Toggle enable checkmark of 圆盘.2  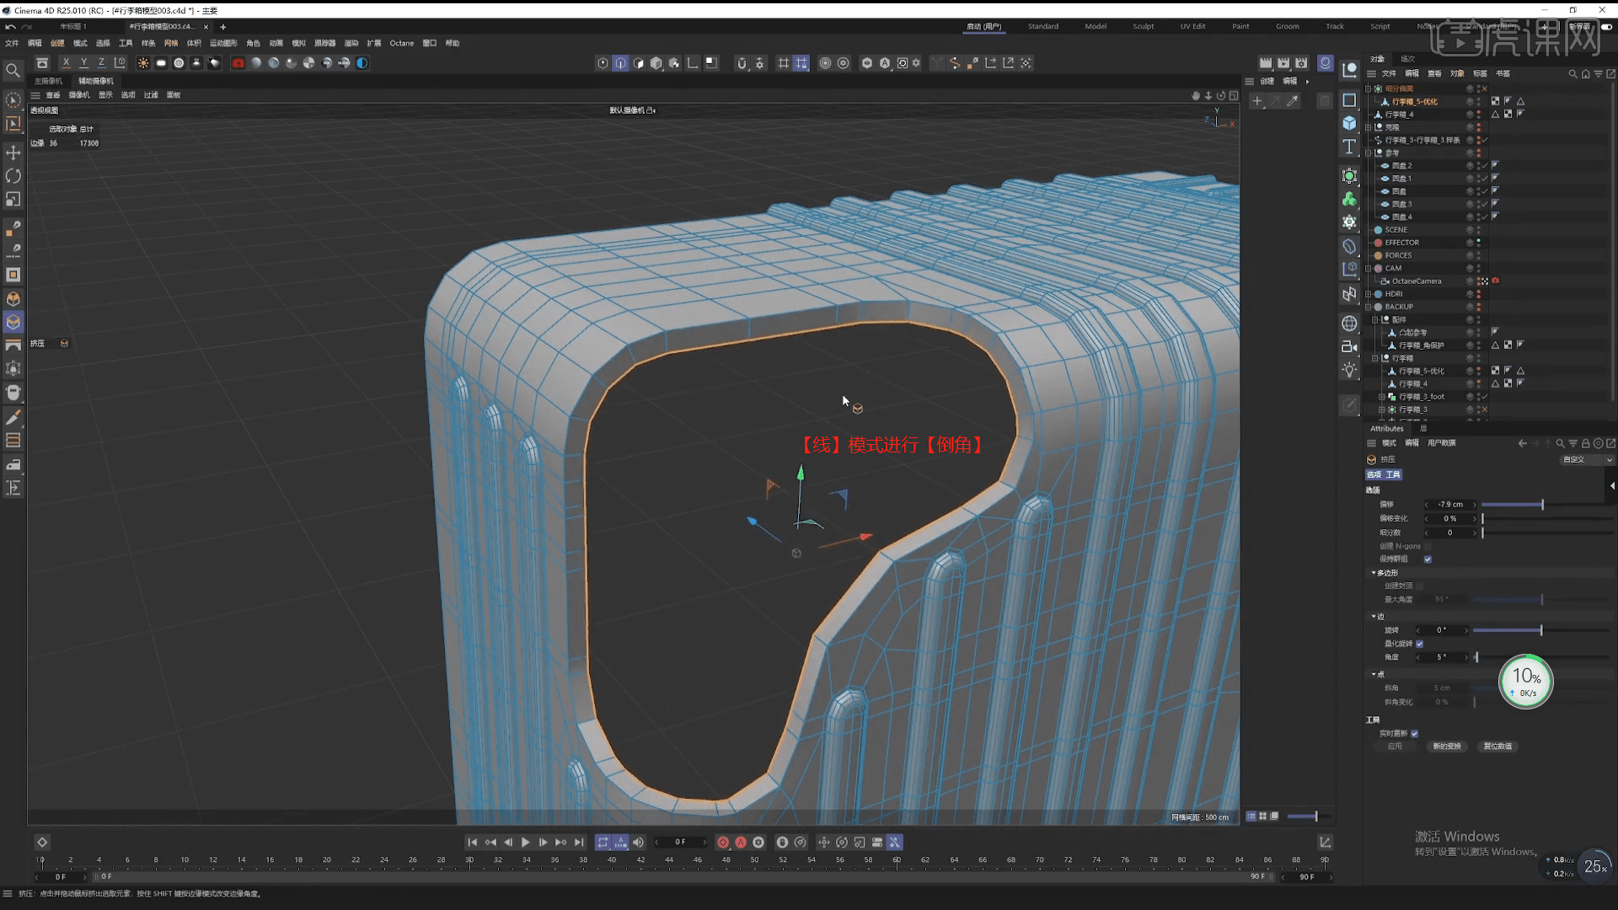point(1485,166)
